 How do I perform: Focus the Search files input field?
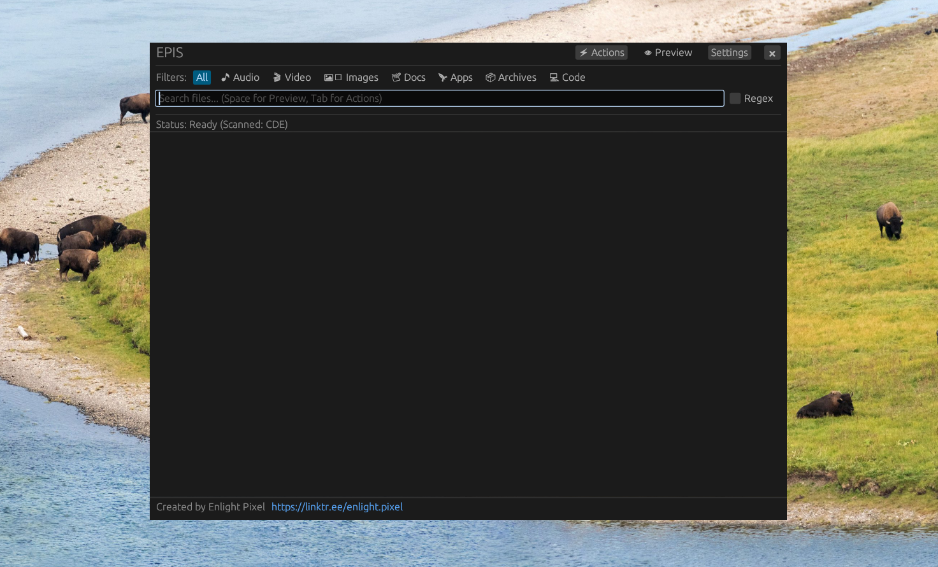[440, 99]
